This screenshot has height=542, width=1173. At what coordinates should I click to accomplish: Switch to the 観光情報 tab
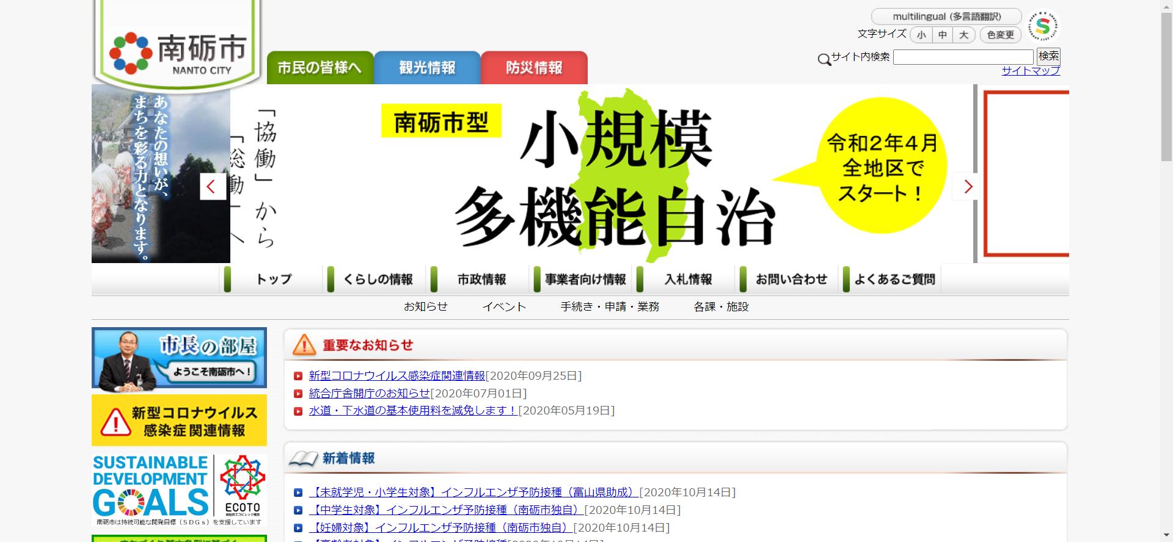427,68
